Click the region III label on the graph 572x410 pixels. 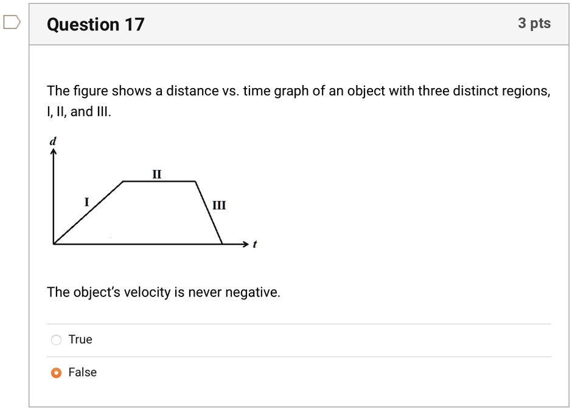(x=219, y=205)
